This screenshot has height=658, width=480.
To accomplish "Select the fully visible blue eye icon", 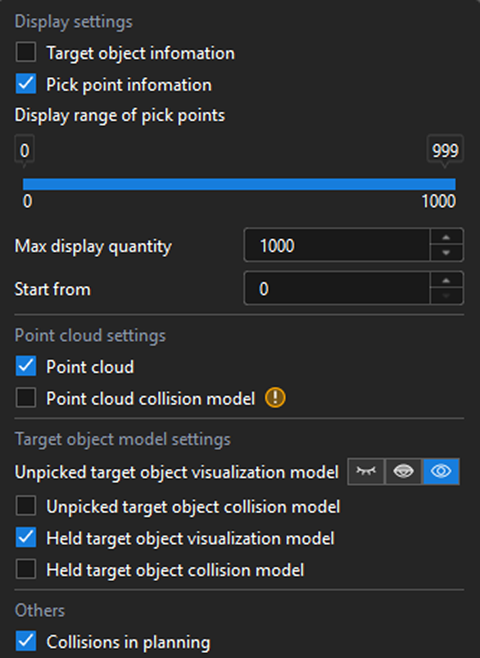I will [441, 471].
